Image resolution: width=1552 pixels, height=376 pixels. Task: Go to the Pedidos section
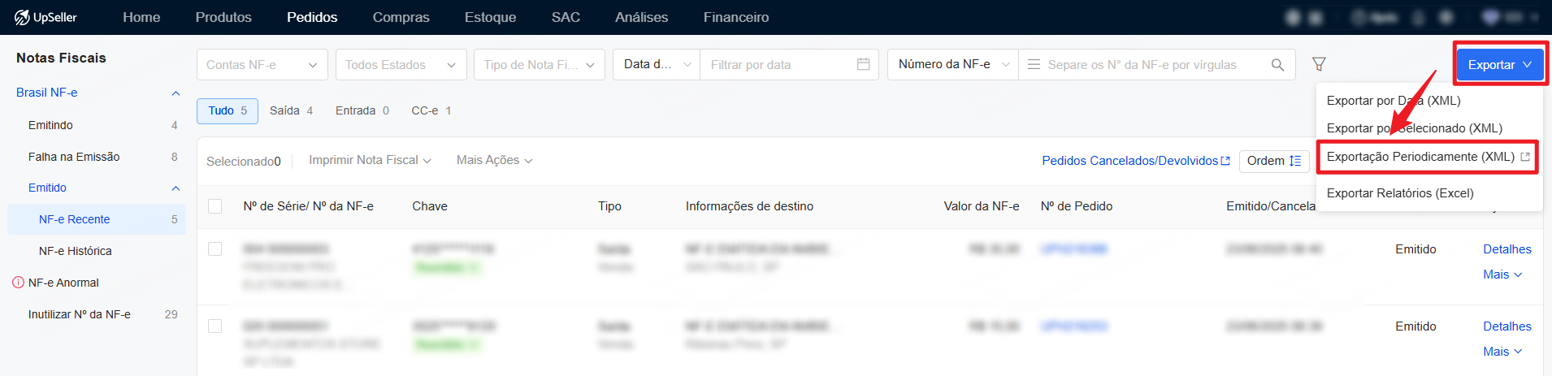tap(312, 17)
